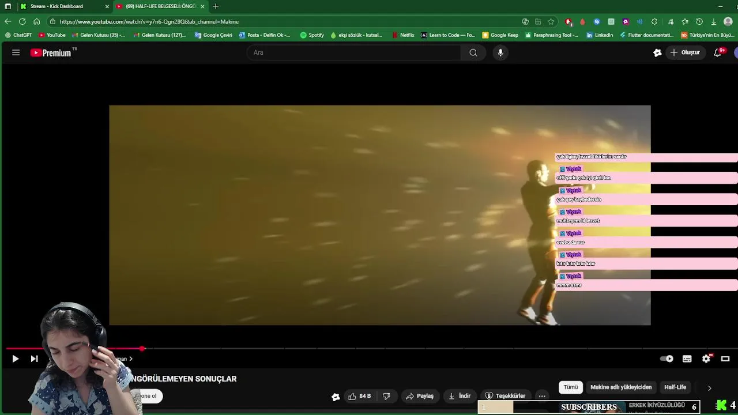
Task: Toggle the autoplay switch in the player
Action: point(667,359)
